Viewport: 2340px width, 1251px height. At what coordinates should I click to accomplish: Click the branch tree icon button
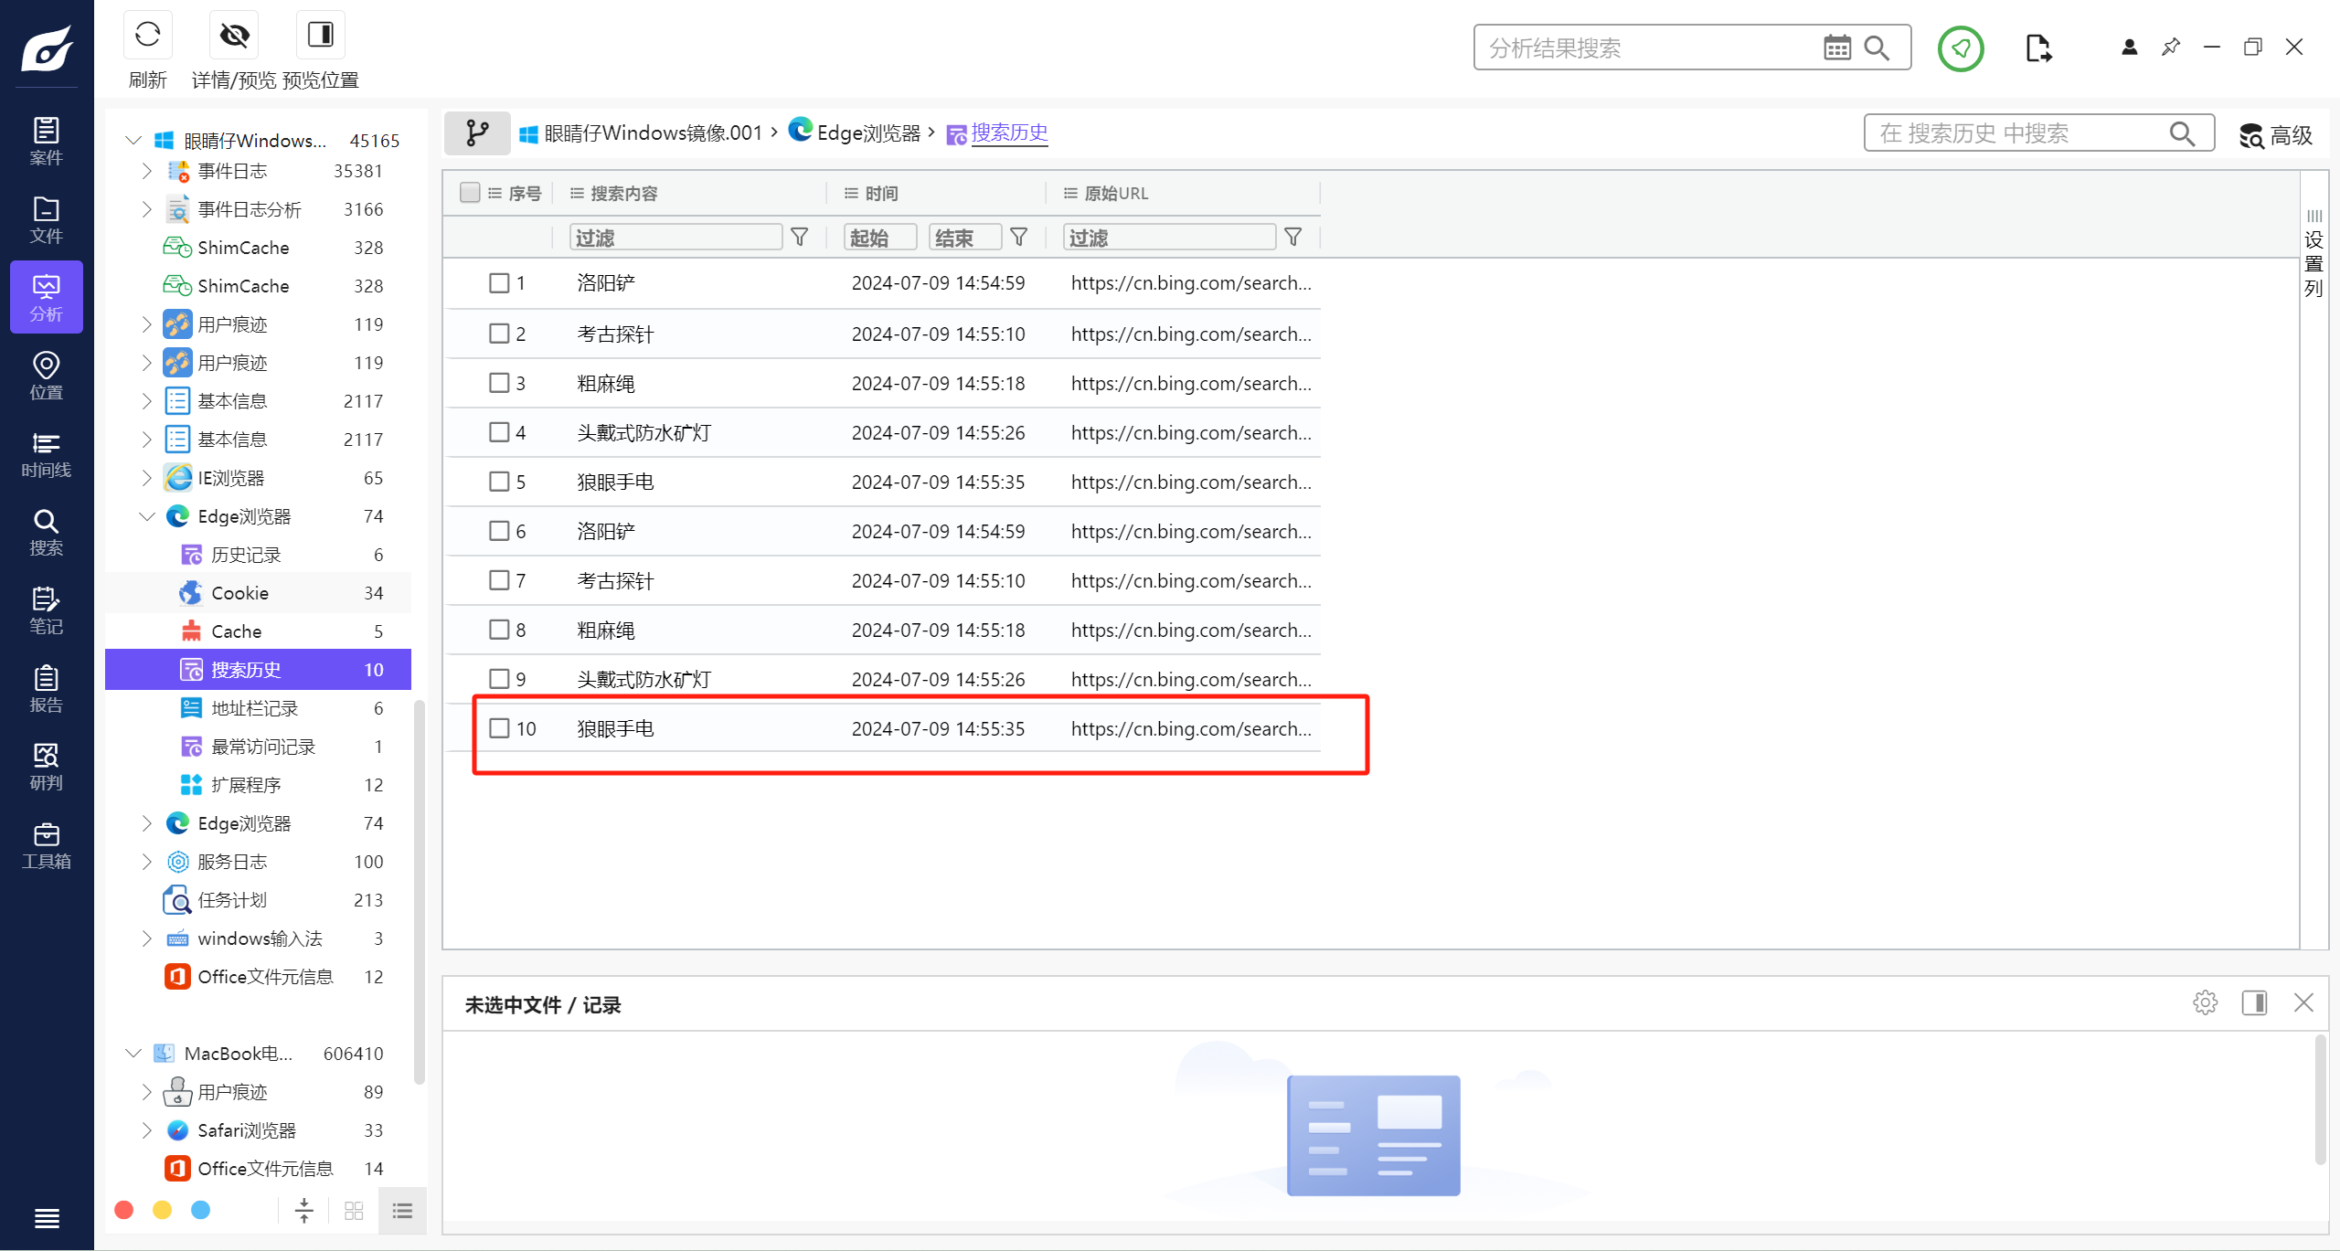point(477,133)
